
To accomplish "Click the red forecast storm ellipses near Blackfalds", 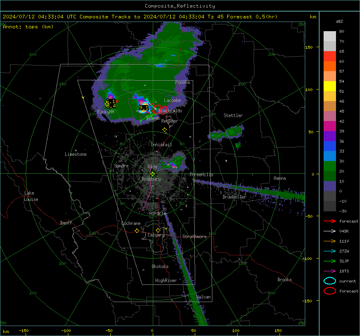I will (x=158, y=109).
